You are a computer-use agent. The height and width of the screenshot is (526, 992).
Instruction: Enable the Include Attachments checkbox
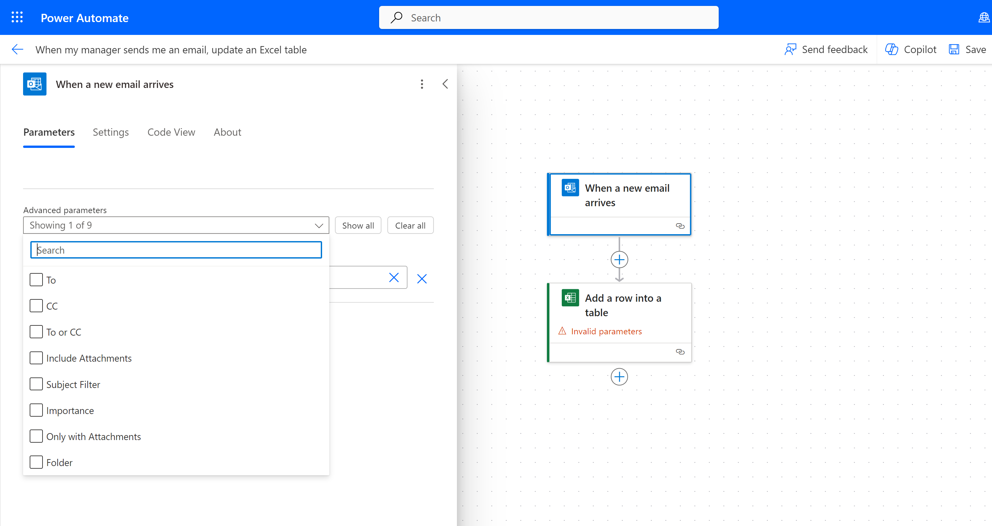(x=36, y=358)
